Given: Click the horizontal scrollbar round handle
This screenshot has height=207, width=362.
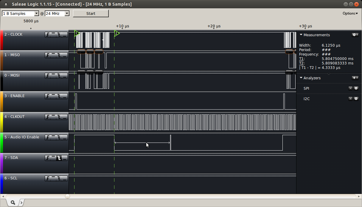Looking at the screenshot, I should [68, 196].
